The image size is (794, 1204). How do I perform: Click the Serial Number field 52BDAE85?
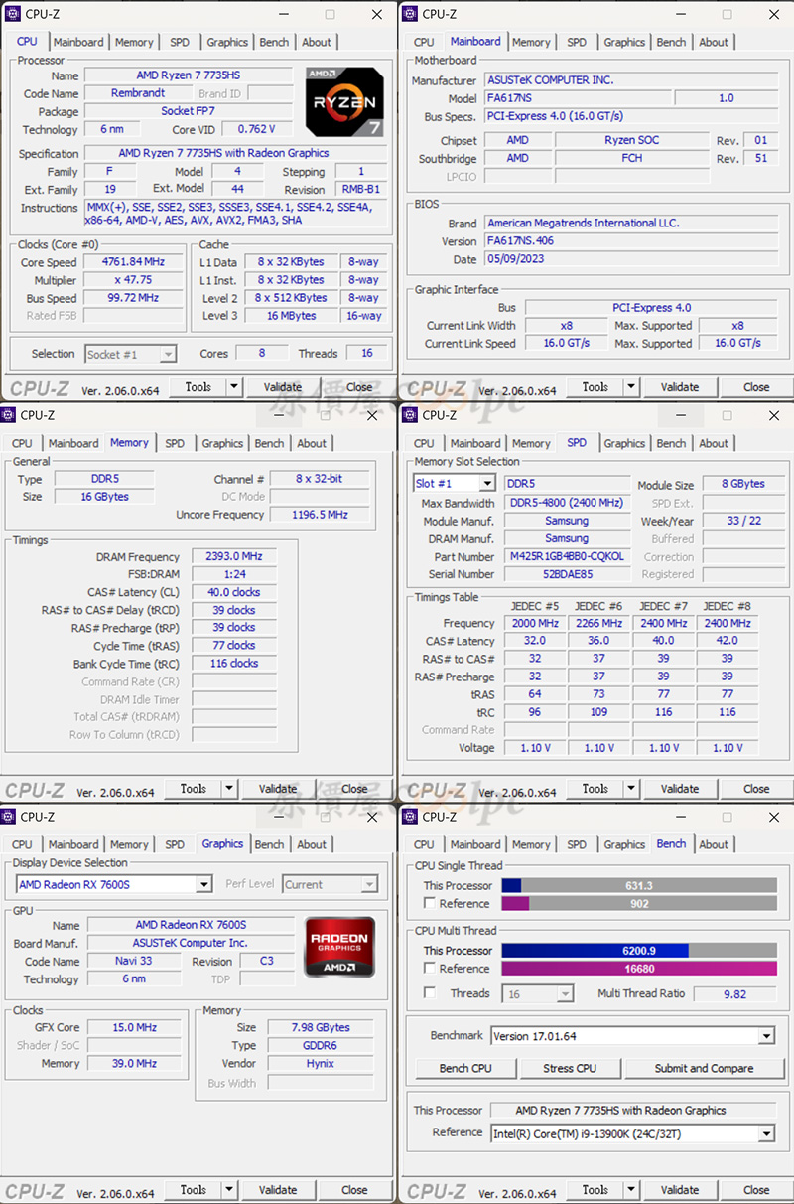click(567, 574)
